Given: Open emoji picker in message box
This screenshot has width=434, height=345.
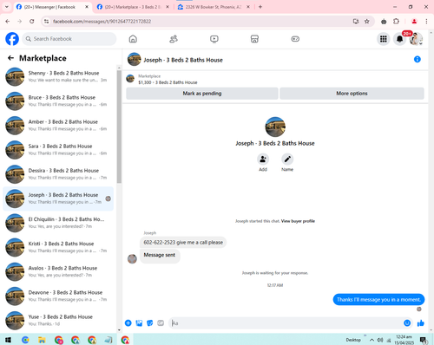Looking at the screenshot, I should tap(407, 323).
